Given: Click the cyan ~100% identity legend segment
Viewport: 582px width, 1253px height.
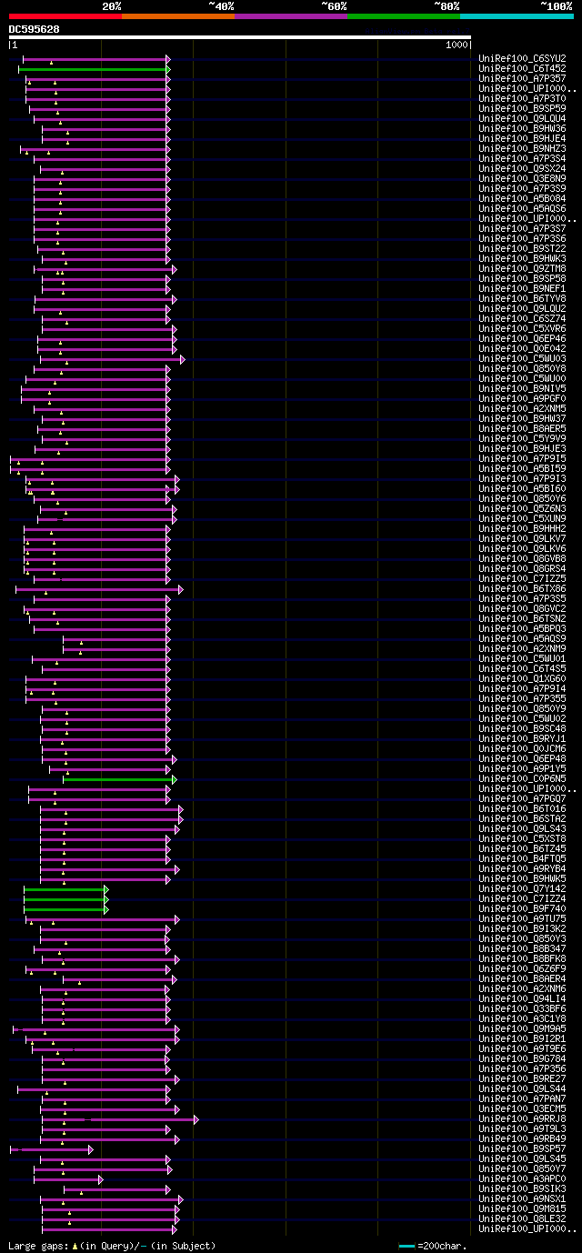Looking at the screenshot, I should pyautogui.click(x=516, y=16).
